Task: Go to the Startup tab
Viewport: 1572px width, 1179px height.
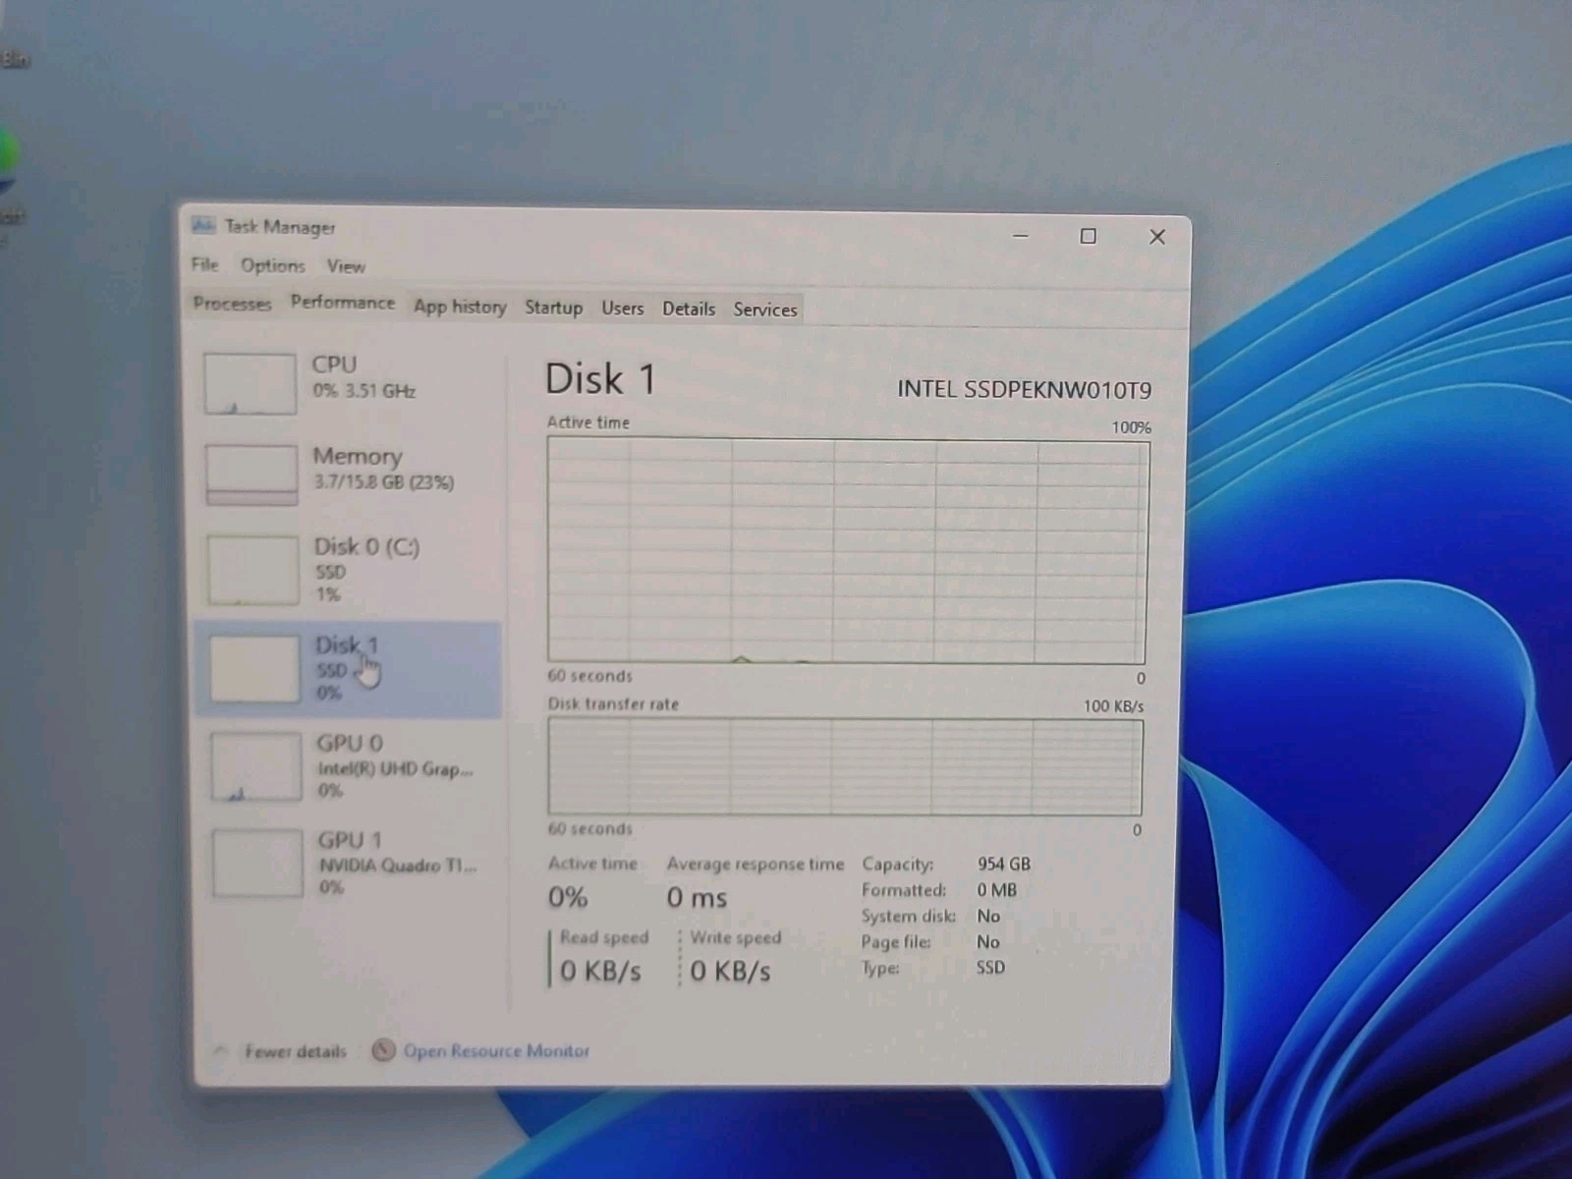Action: pyautogui.click(x=553, y=308)
